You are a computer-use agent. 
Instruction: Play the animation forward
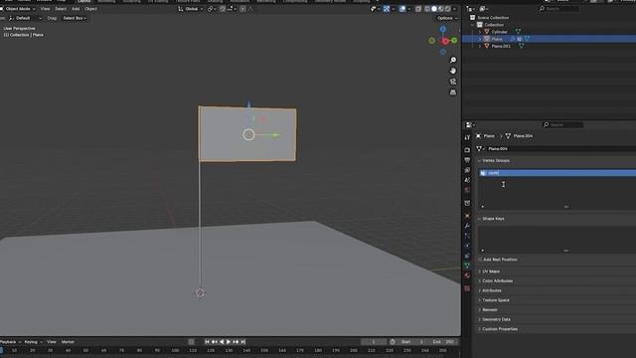[229, 342]
